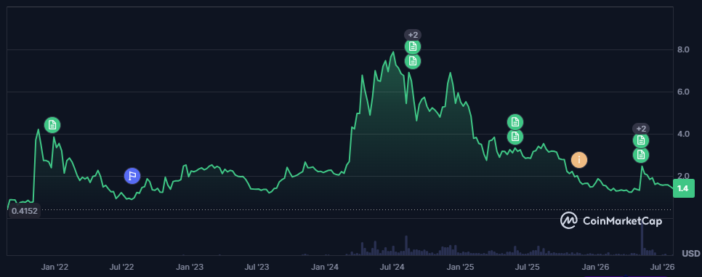702x277 pixels.
Task: Open the upper document marker near Jul '25
Action: click(515, 122)
